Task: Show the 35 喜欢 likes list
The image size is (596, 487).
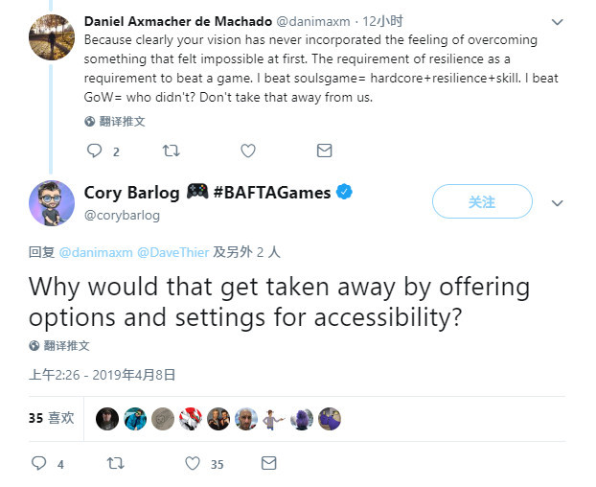Action: tap(51, 418)
